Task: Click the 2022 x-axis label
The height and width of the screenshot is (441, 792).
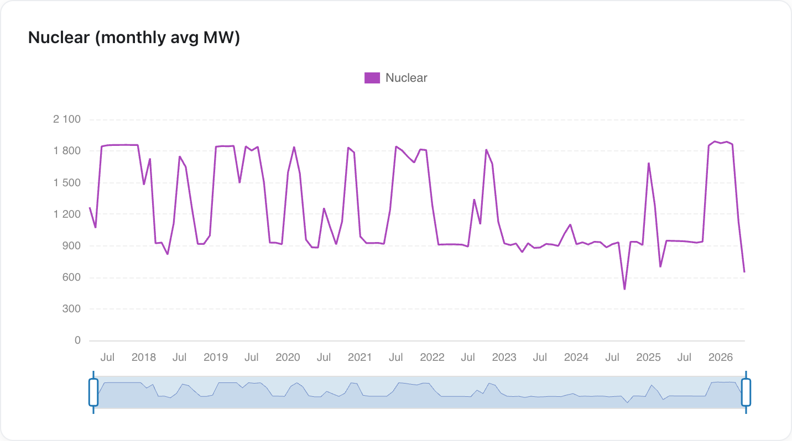Action: [x=432, y=358]
